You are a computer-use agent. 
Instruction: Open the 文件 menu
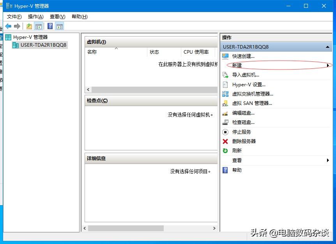coord(14,16)
